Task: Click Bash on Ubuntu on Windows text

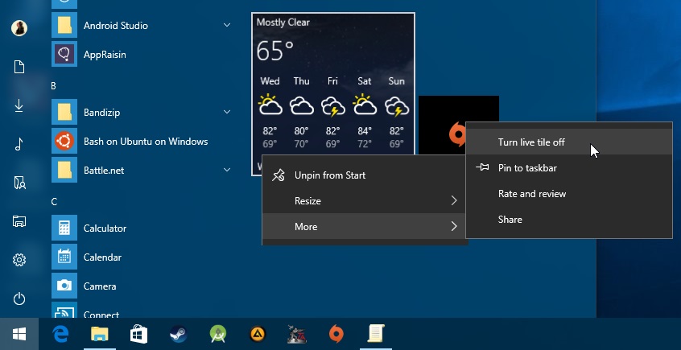Action: [146, 142]
